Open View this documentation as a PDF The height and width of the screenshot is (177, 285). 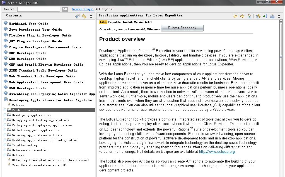pyautogui.click(x=39, y=165)
